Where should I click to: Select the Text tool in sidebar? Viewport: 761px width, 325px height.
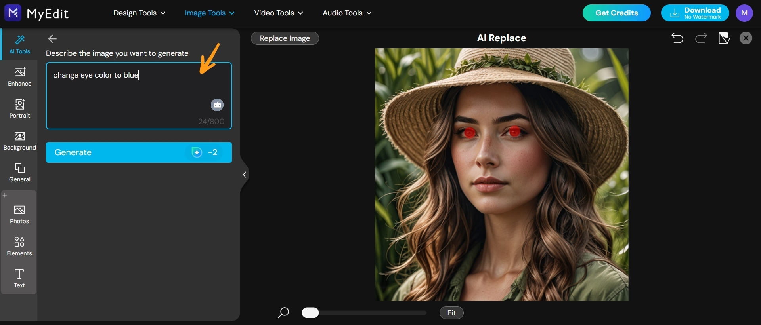[x=19, y=278]
